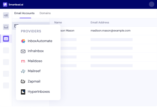Switch to the Domains tab
This screenshot has width=157, height=111.
[45, 13]
